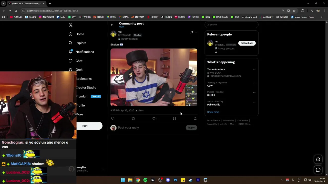Open the Cookie Policy link
This screenshot has height=184, width=328.
coord(243,120)
